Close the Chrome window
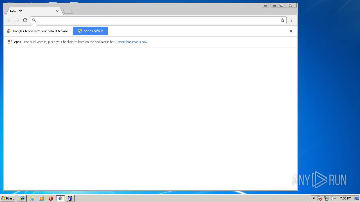Image resolution: width=360 pixels, height=202 pixels. [x=291, y=5]
